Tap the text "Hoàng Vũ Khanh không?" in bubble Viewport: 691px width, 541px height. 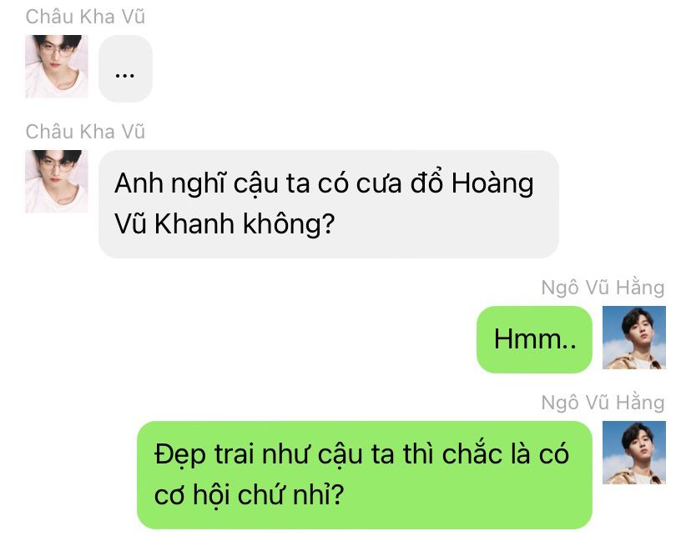click(x=324, y=203)
